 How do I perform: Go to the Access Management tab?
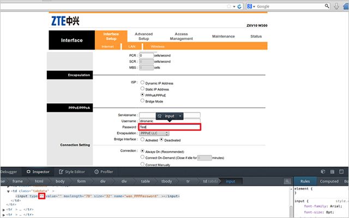click(x=182, y=37)
